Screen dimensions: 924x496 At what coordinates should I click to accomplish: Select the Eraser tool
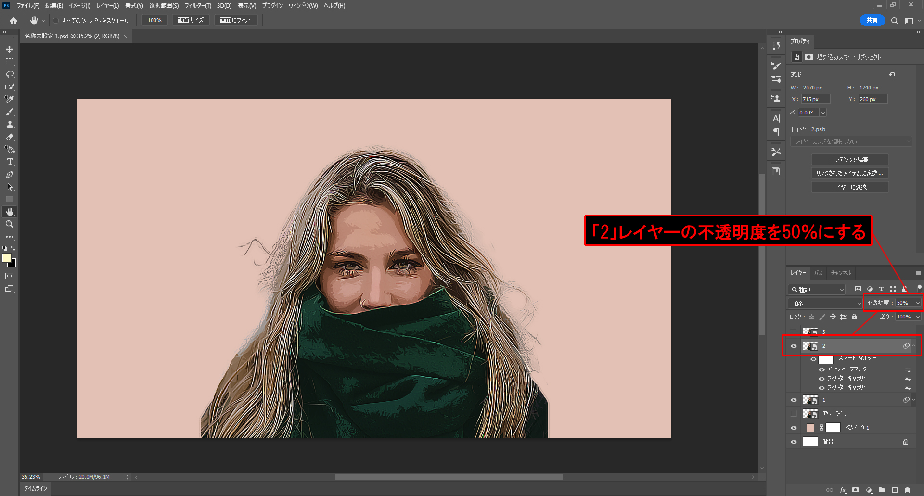tap(10, 137)
